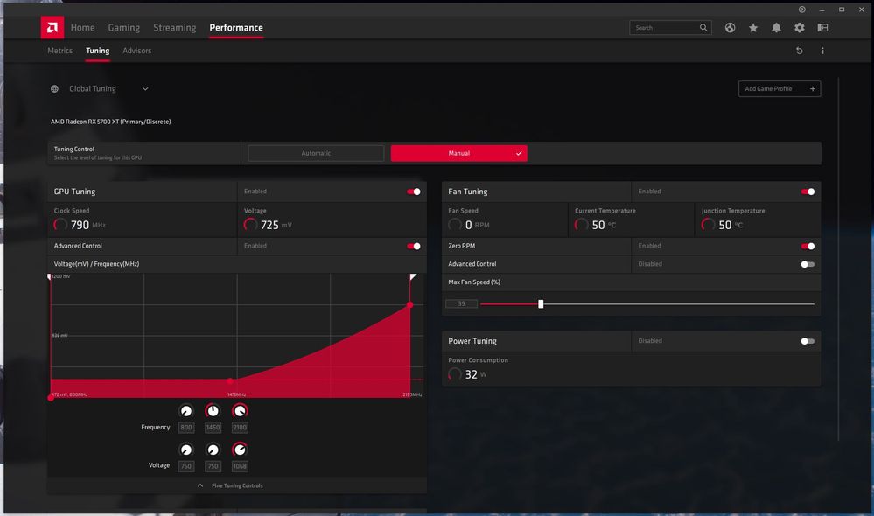This screenshot has height=516, width=874.
Task: Click the globe icon beside Global Tuning
Action: click(54, 88)
